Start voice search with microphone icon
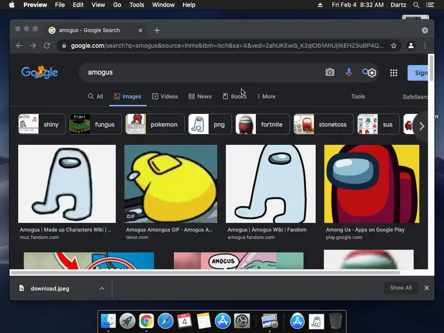Viewport: 444px width, 333px height. pos(349,72)
